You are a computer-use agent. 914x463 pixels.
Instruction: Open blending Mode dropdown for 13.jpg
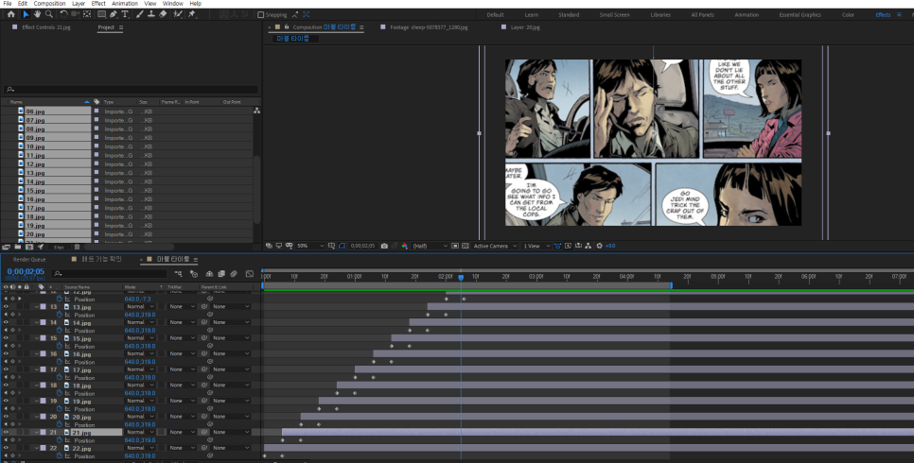tap(140, 306)
